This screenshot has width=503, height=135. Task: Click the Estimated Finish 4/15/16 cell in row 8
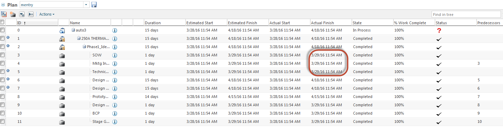243,97
